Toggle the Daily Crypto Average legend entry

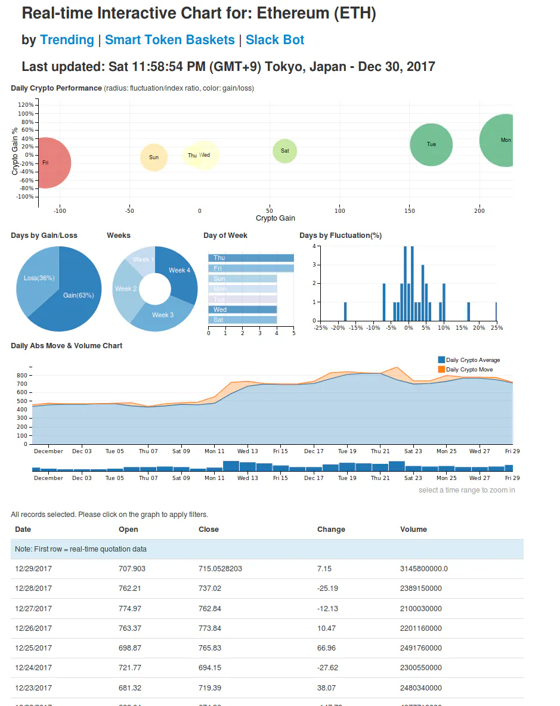pyautogui.click(x=471, y=360)
